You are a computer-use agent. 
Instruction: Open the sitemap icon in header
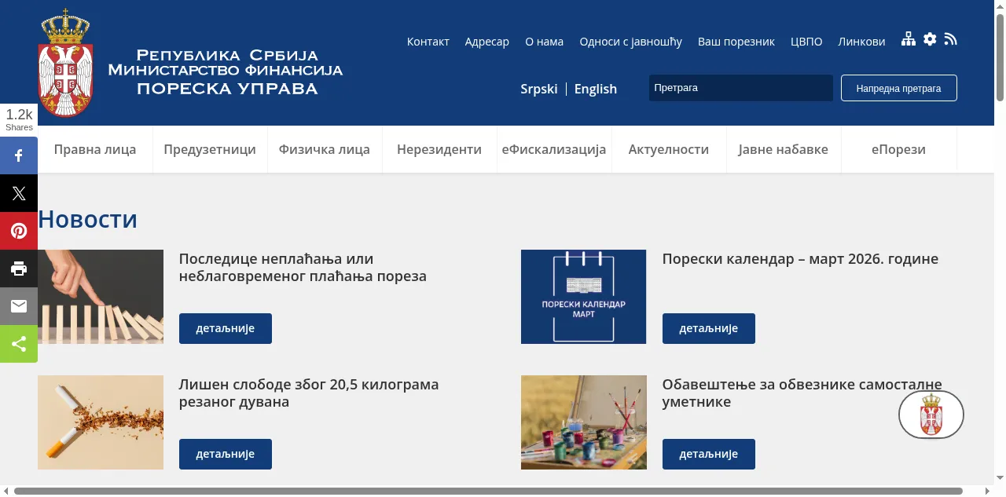909,39
